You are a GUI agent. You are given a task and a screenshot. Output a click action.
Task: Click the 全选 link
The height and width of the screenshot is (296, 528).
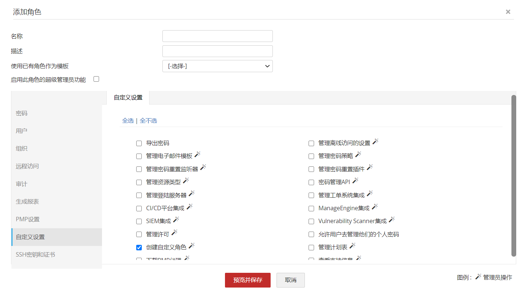tap(128, 121)
